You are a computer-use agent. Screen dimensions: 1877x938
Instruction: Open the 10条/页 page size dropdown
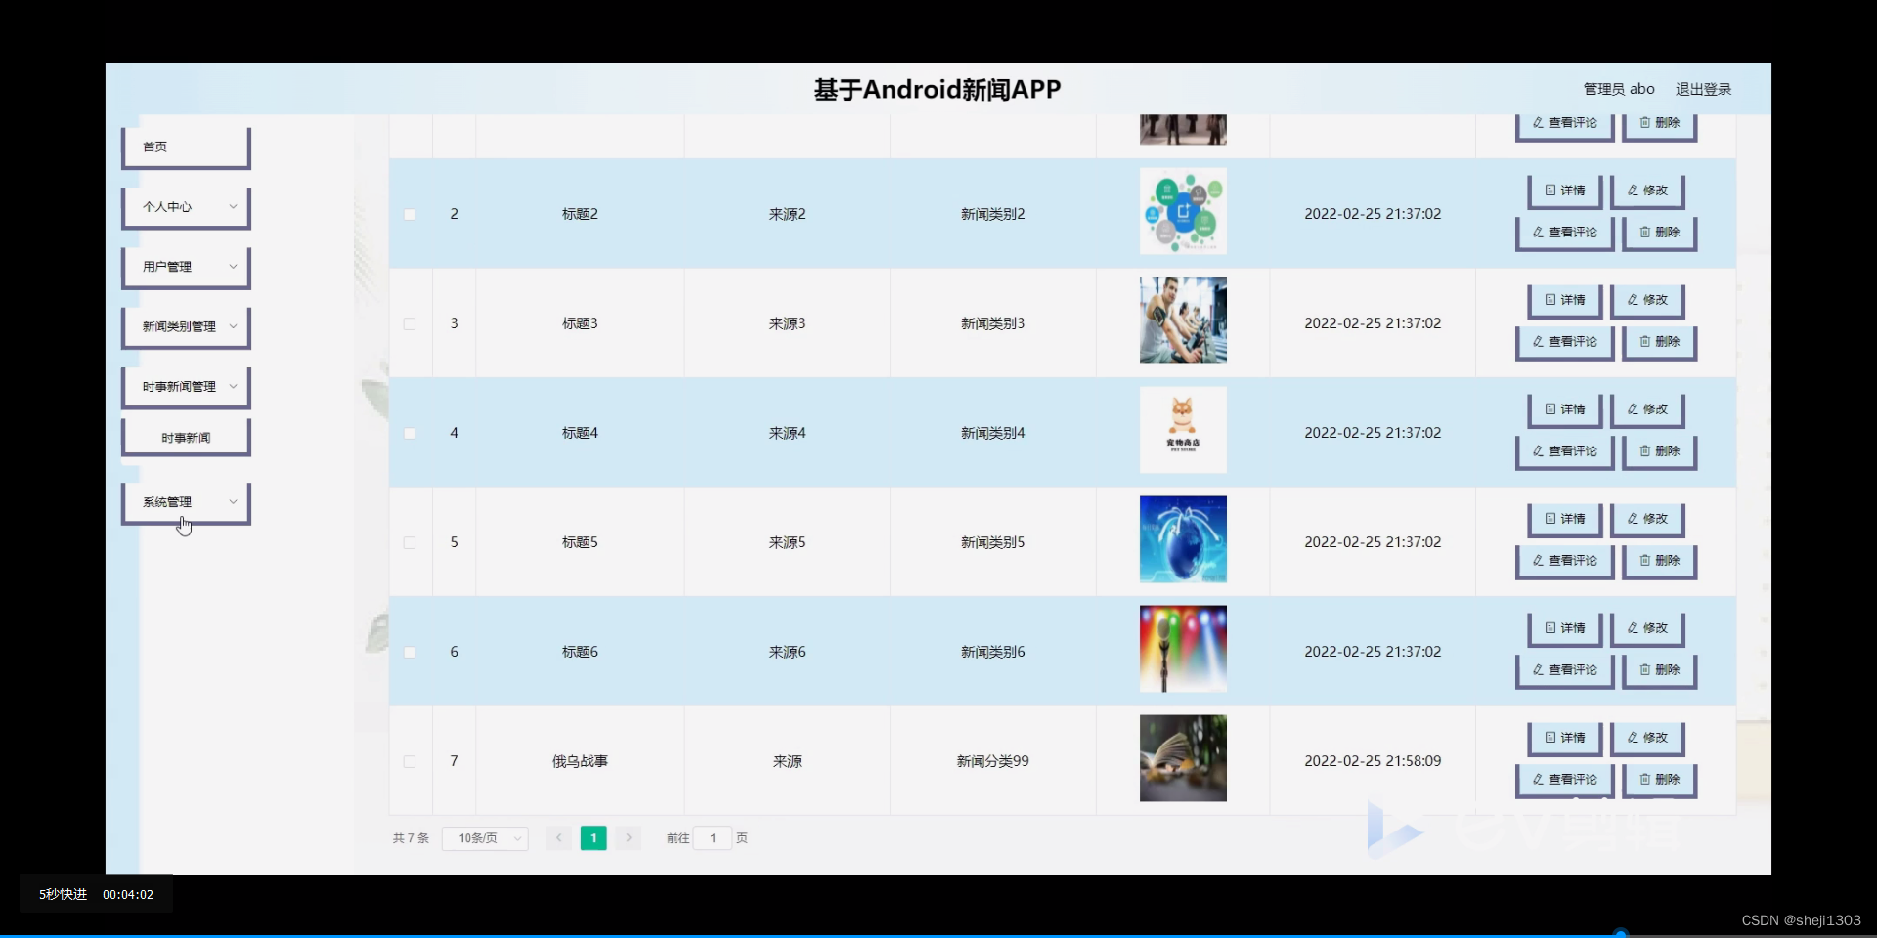(x=485, y=837)
